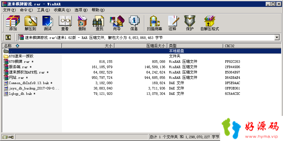Sort by 大小 column header

coord(88,46)
